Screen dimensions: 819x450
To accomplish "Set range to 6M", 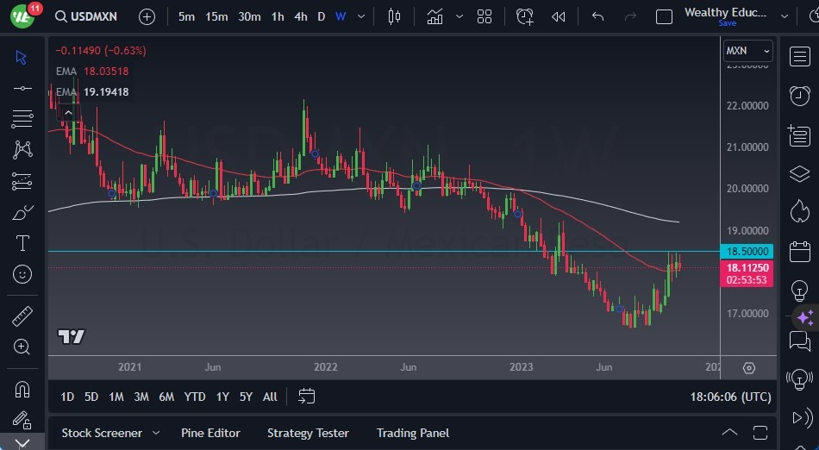I will pyautogui.click(x=166, y=397).
